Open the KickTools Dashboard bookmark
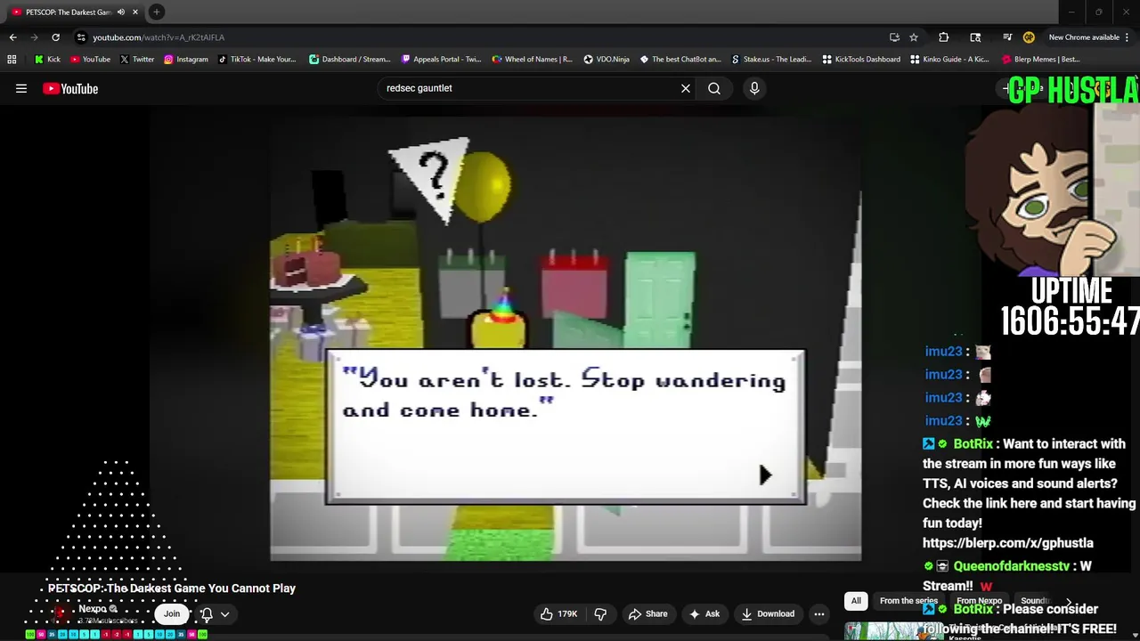Screen dimensions: 1140x641 (860, 60)
